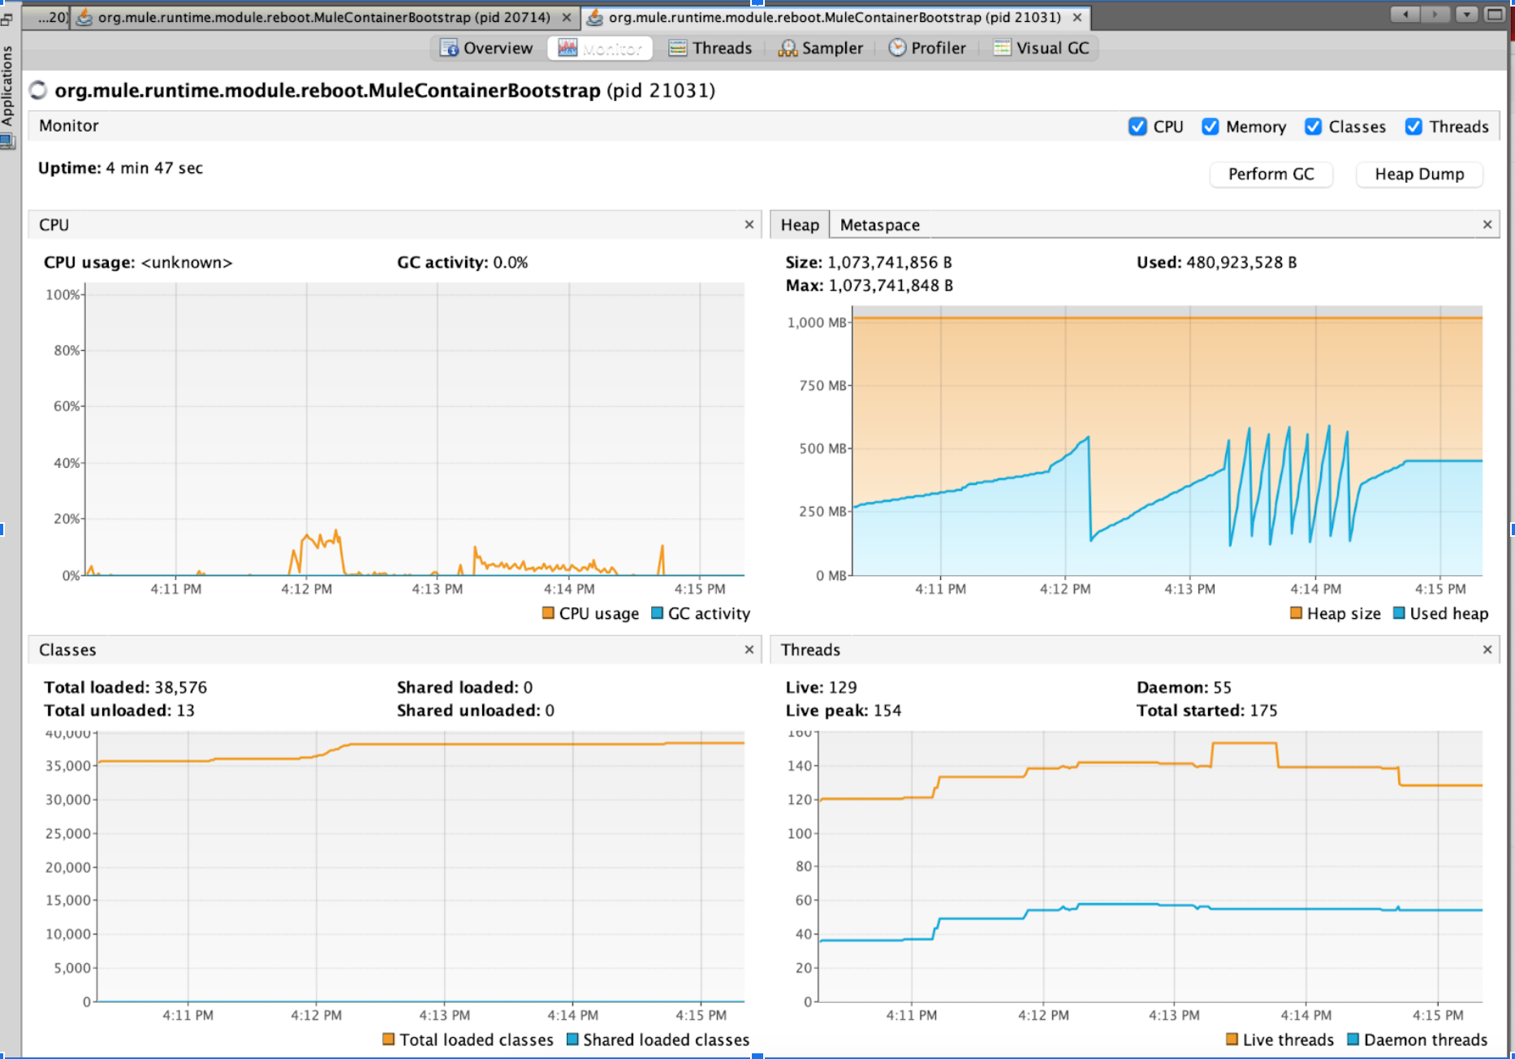
Task: Open the Overview tab
Action: coord(486,48)
